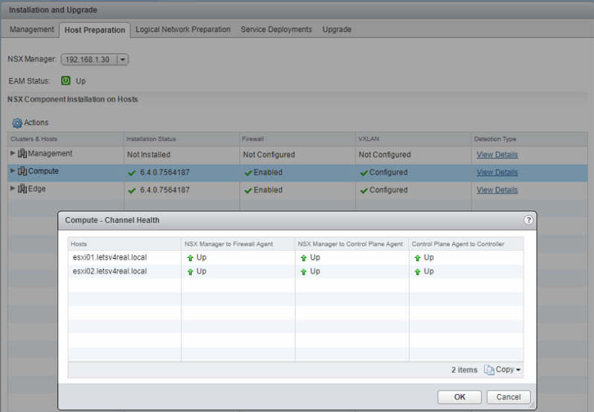Open the NSX Manager IP dropdown
Image resolution: width=594 pixels, height=412 pixels.
point(123,59)
